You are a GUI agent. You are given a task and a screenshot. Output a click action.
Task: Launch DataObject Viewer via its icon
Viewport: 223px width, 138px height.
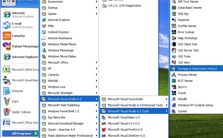click(174, 8)
